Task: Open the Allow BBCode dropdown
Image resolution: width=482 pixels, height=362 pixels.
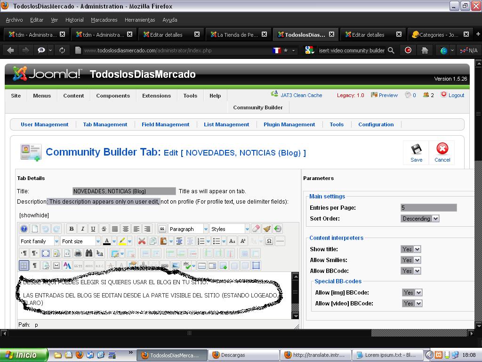Action: click(x=411, y=271)
